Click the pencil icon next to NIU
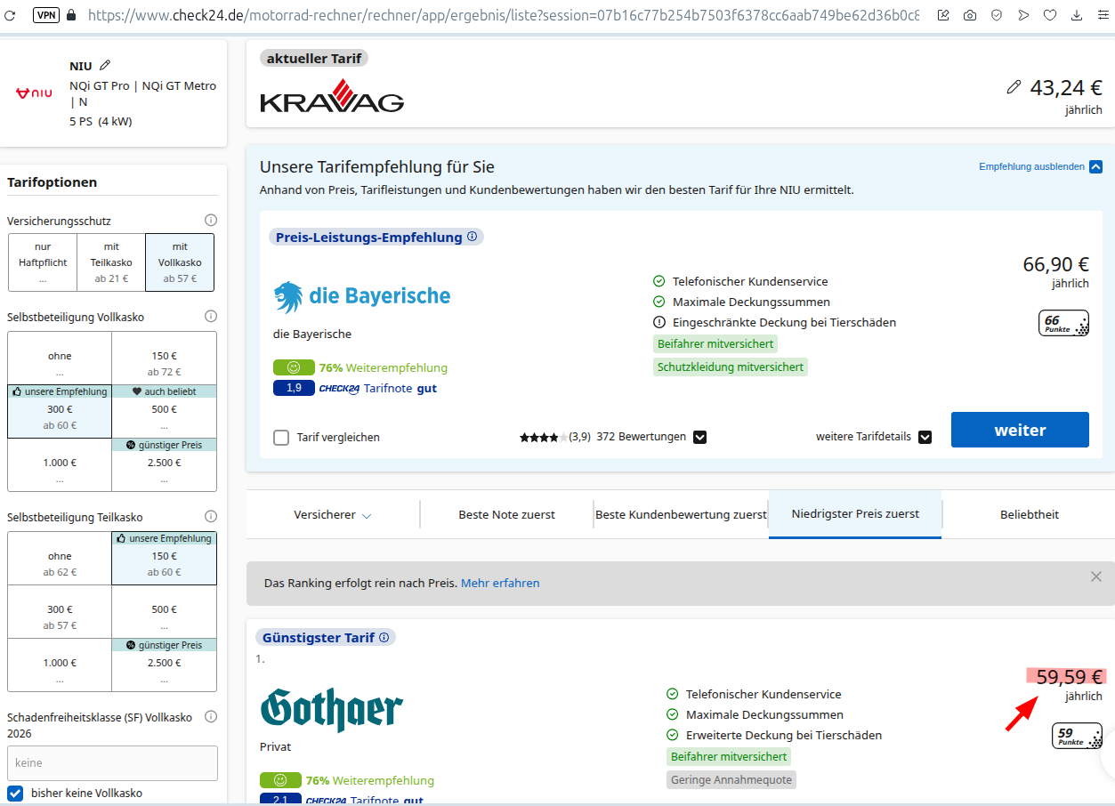 tap(105, 65)
